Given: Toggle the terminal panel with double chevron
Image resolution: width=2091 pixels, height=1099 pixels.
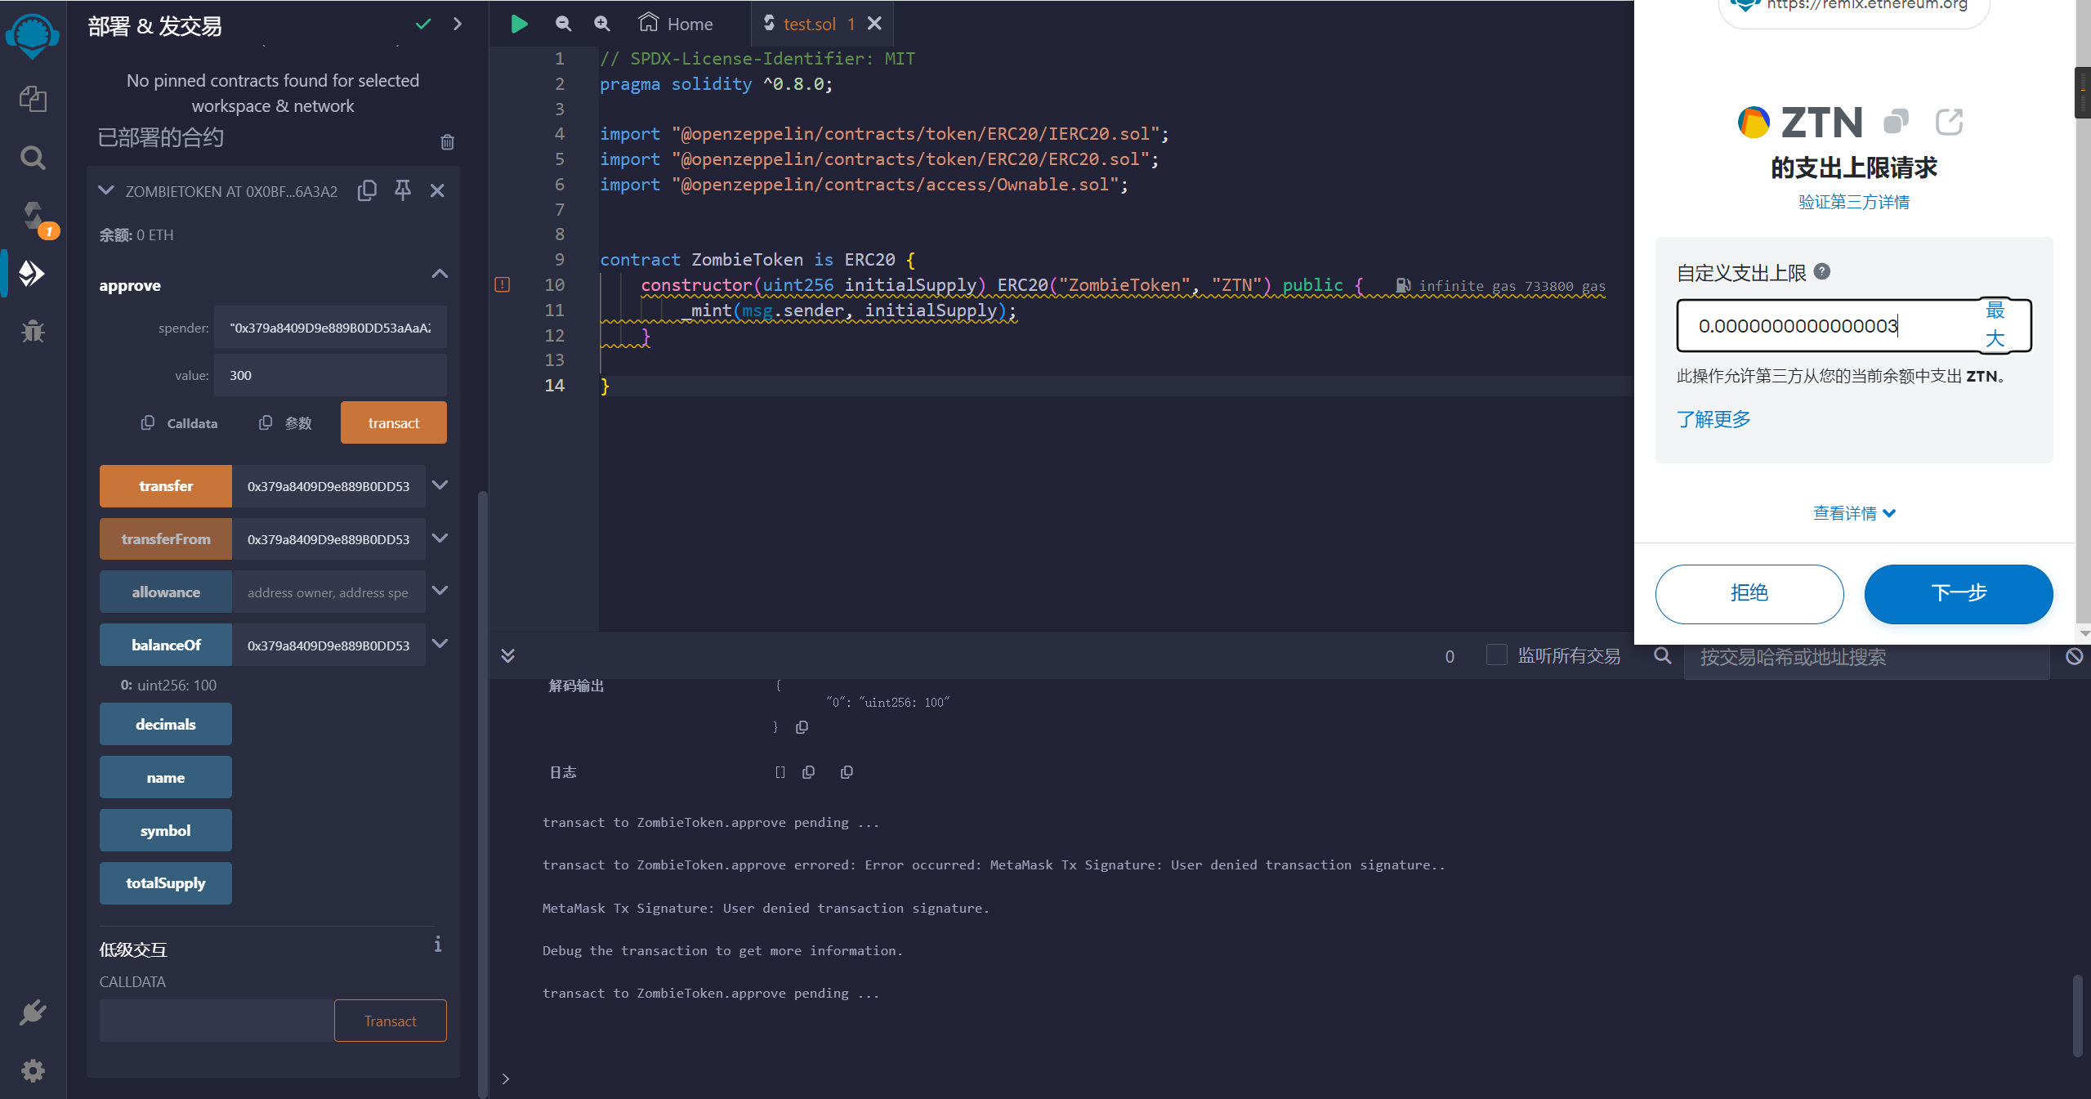Looking at the screenshot, I should (507, 655).
